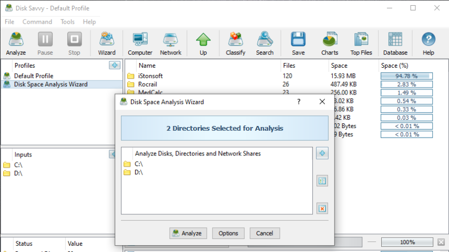Maximize the Disk Savvy window

(413, 8)
